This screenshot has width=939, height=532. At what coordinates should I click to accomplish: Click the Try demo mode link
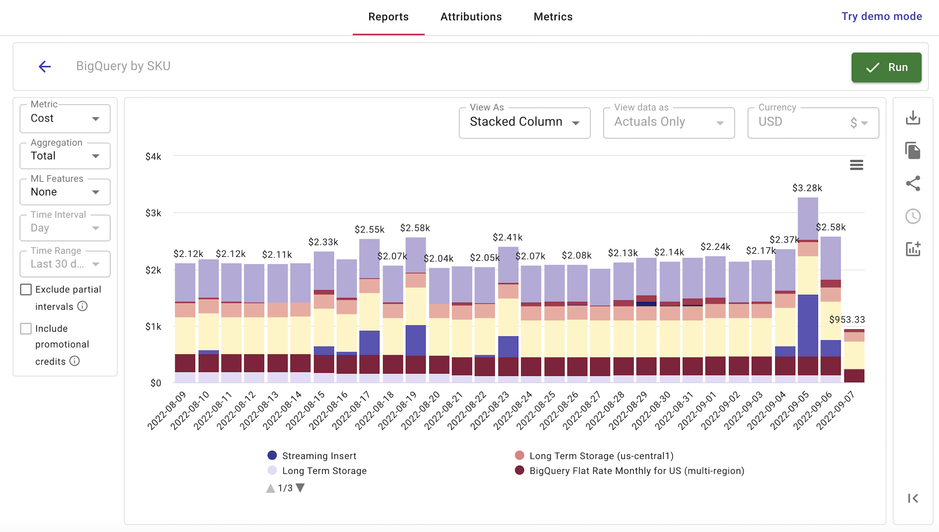point(881,16)
